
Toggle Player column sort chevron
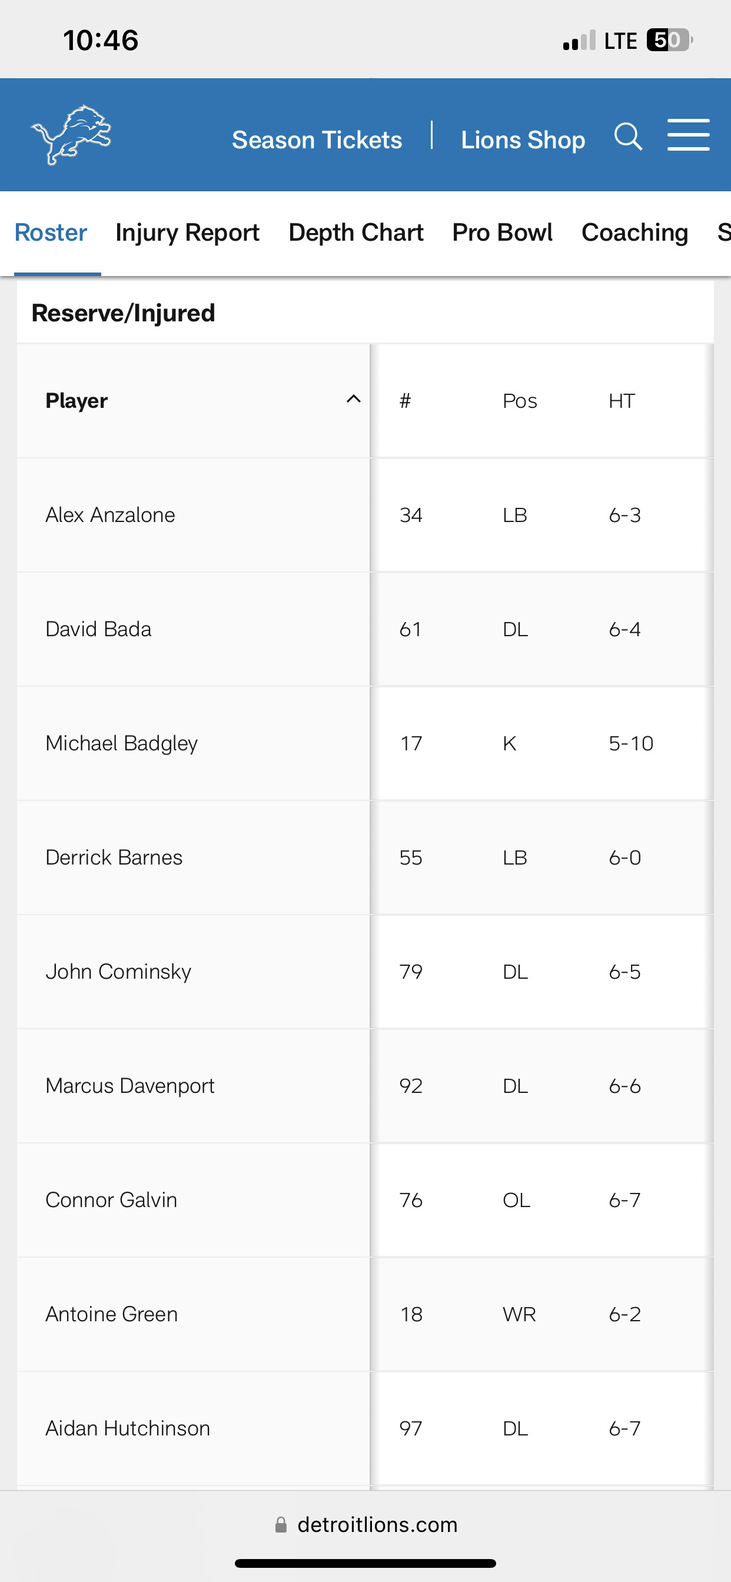pyautogui.click(x=353, y=399)
